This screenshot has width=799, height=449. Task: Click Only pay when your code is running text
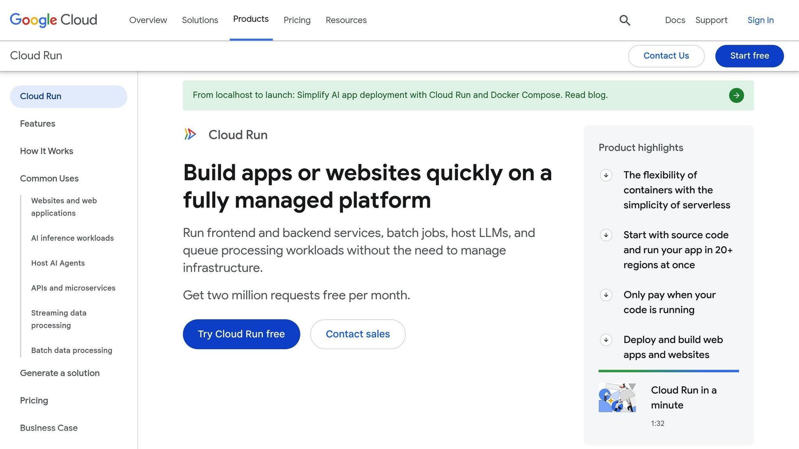point(669,302)
